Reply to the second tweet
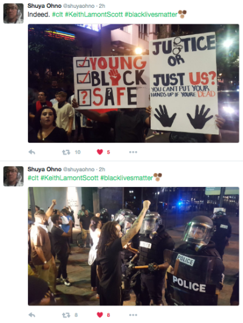The width and height of the screenshot is (243, 323). [32, 315]
